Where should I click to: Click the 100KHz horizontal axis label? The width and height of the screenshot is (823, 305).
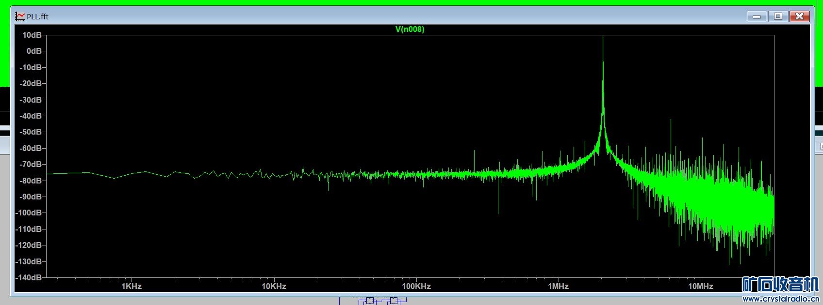tap(416, 286)
